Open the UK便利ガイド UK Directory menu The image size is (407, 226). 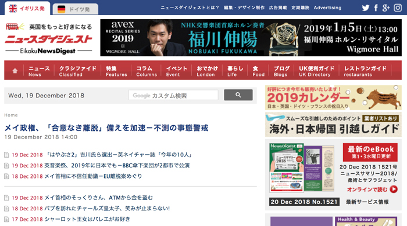click(316, 71)
